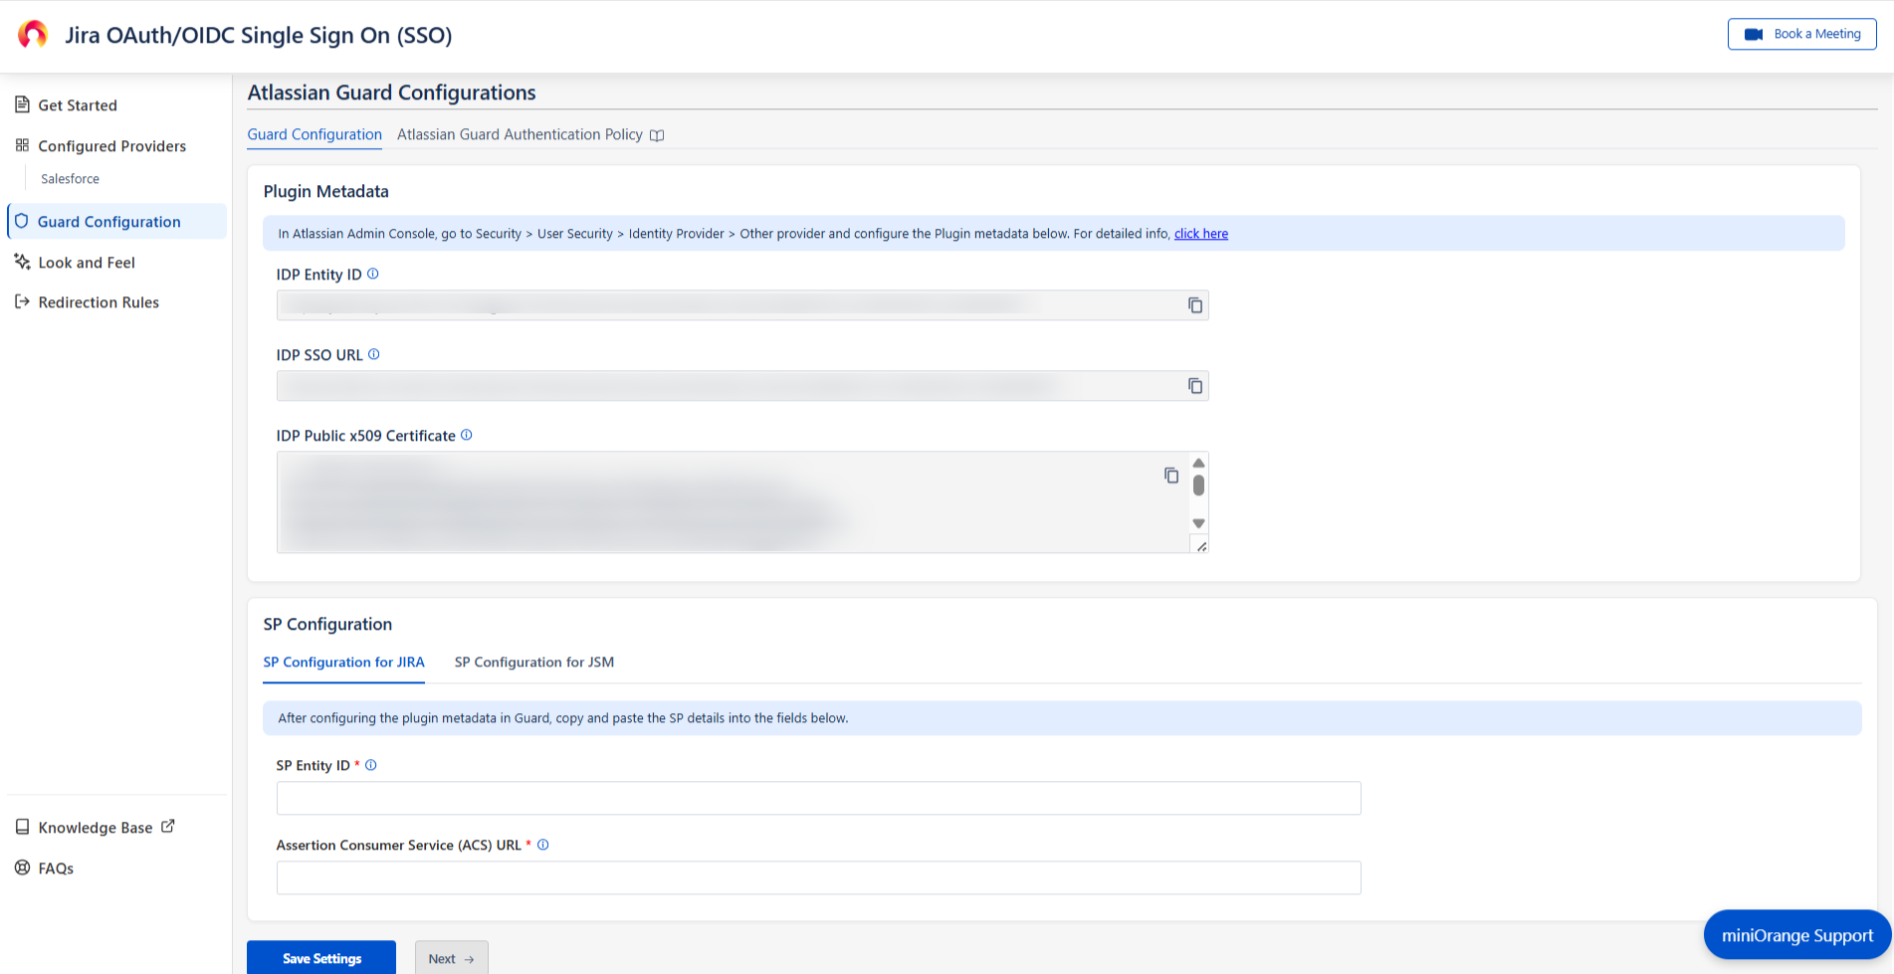Click the 'Jira OAuth/OIDC Single Sign On (SSO)' title

tap(259, 35)
